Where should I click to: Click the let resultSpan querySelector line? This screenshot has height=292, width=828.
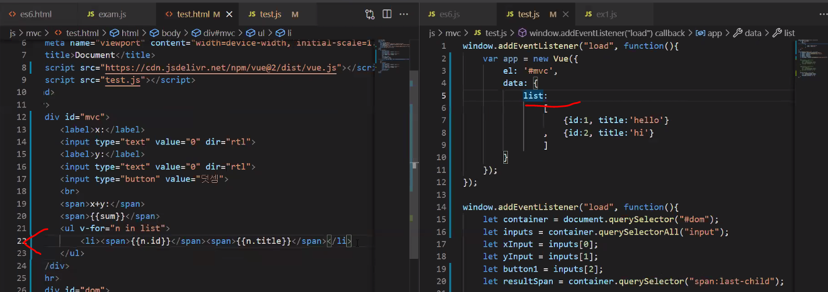(634, 282)
